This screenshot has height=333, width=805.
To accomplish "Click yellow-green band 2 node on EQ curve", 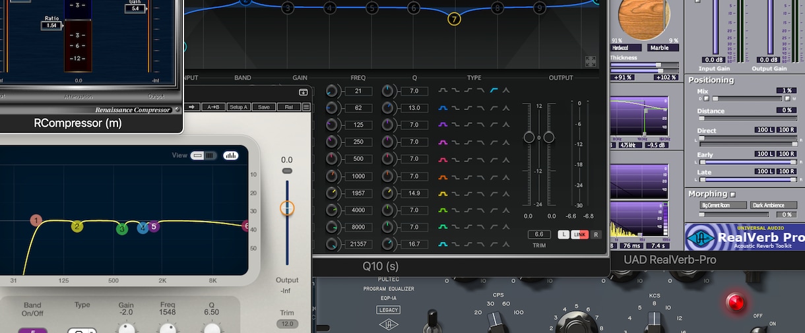I will (x=77, y=226).
